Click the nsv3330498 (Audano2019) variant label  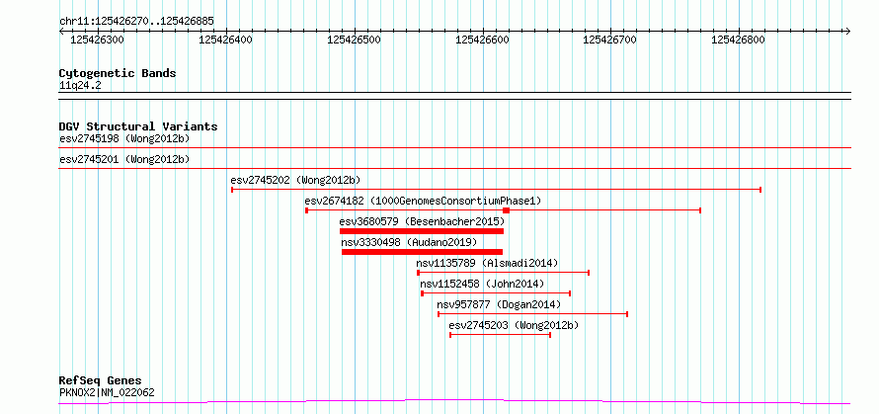pyautogui.click(x=409, y=242)
